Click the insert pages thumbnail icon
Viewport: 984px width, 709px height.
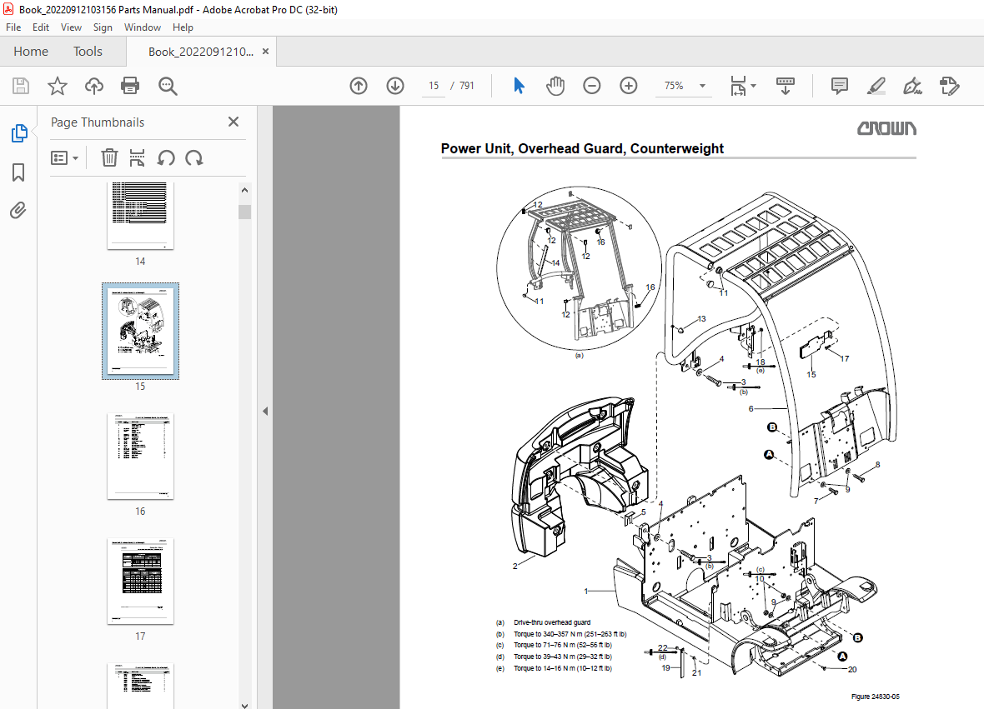tap(137, 158)
